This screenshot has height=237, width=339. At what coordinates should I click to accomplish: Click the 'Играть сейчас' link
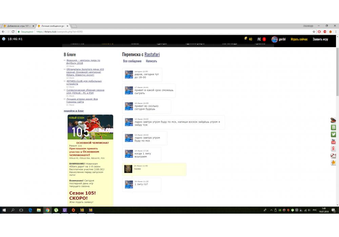point(299,39)
